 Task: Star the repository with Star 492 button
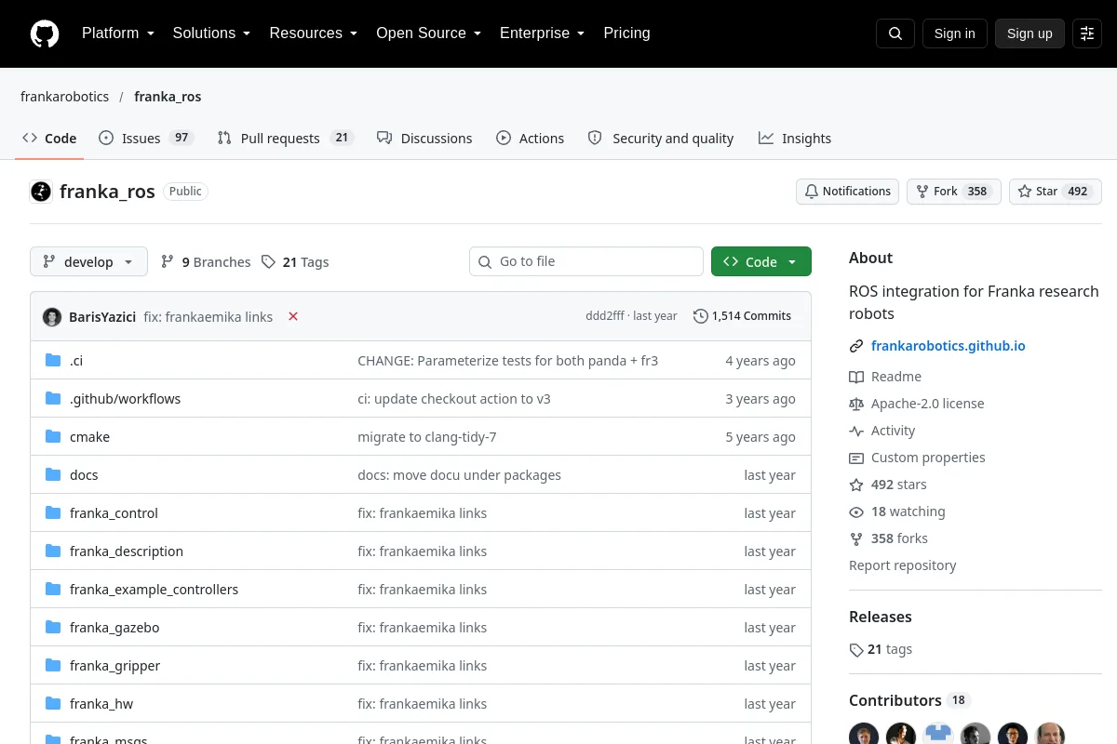1055,192
